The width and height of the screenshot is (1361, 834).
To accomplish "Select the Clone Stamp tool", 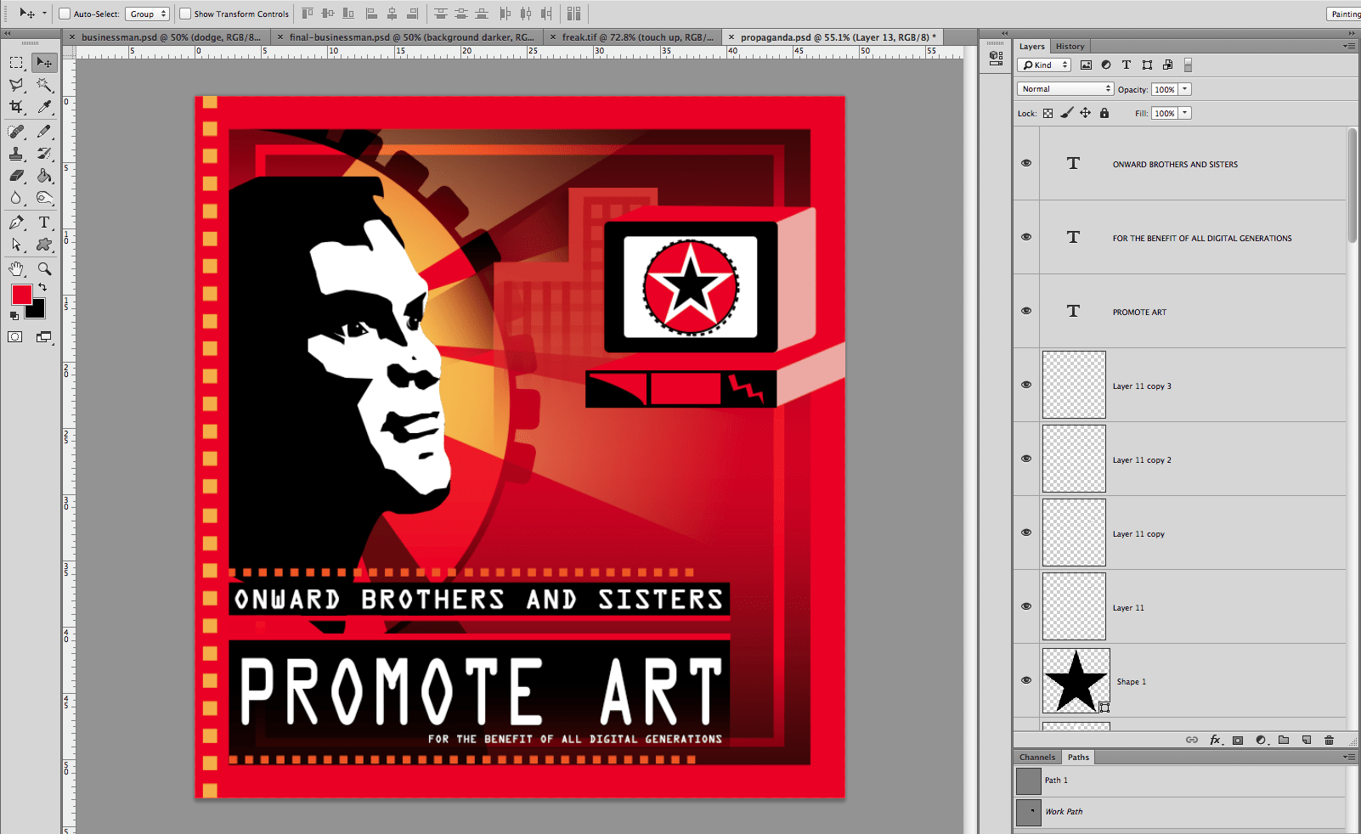I will pyautogui.click(x=16, y=154).
